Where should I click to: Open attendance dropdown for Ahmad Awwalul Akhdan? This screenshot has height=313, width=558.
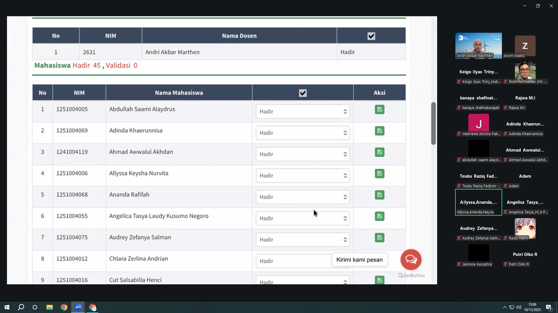click(x=303, y=154)
